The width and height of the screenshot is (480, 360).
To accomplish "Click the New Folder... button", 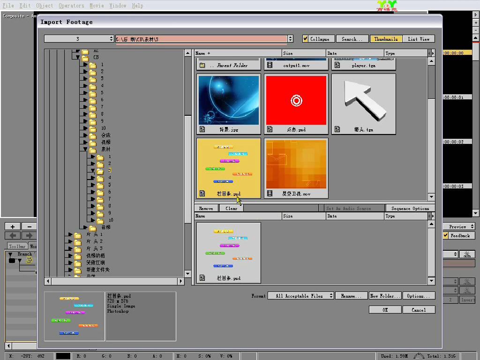I will 385,296.
